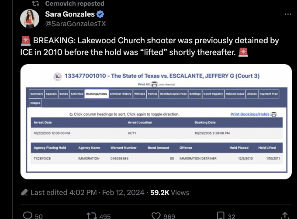Image resolution: width=297 pixels, height=219 pixels.
Task: Click the Cernovich reposted label
Action: (75, 3)
